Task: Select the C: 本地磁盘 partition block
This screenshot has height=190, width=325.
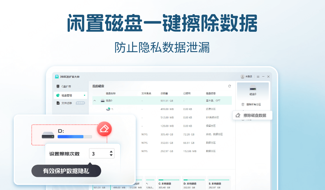Action: pos(169,183)
